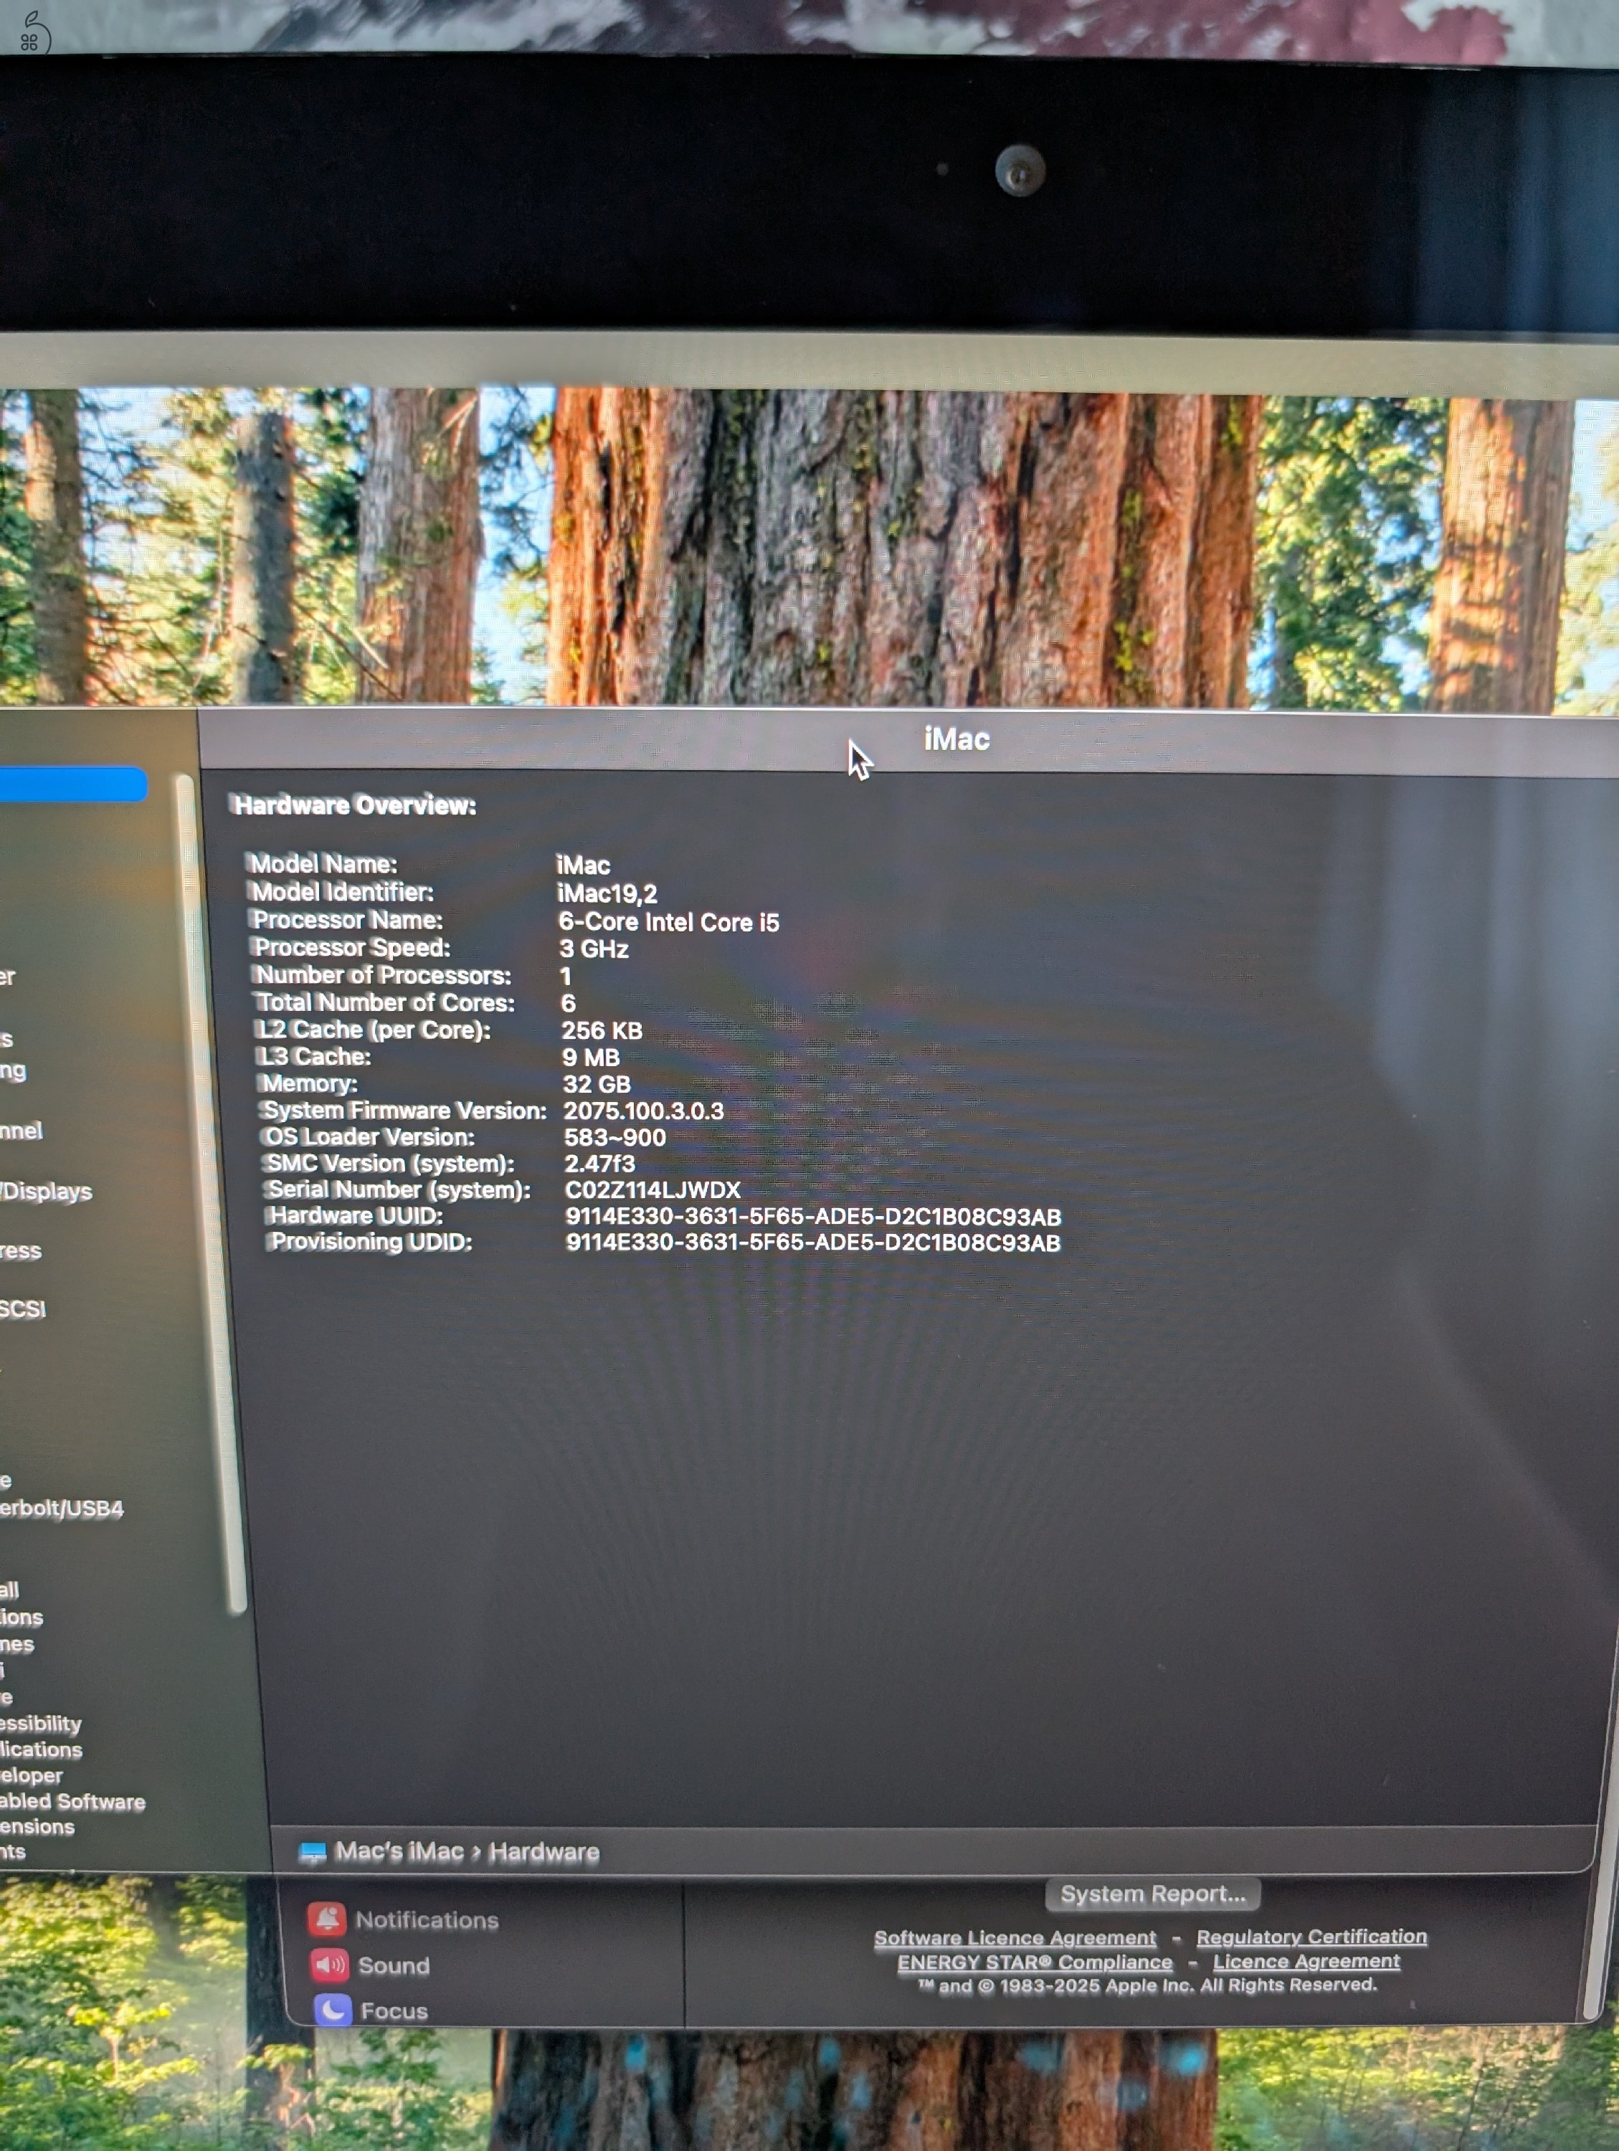Open the Software Licence Agreement link
Image resolution: width=1619 pixels, height=2151 pixels.
[1015, 1937]
